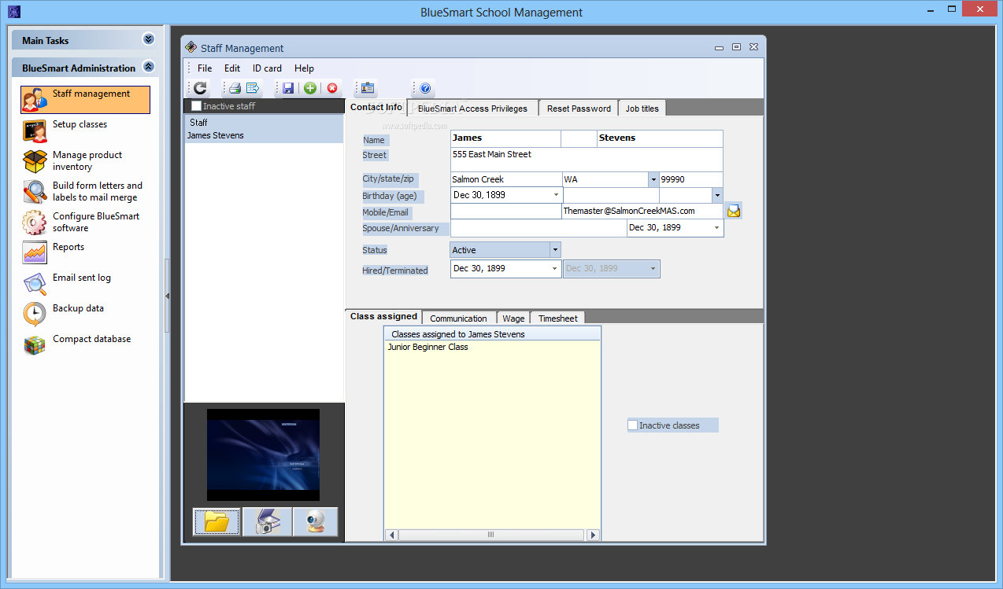Open the Status dropdown showing Active

coord(555,250)
